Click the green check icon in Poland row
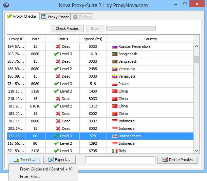The width and height of the screenshot is (207, 181). 56,84
